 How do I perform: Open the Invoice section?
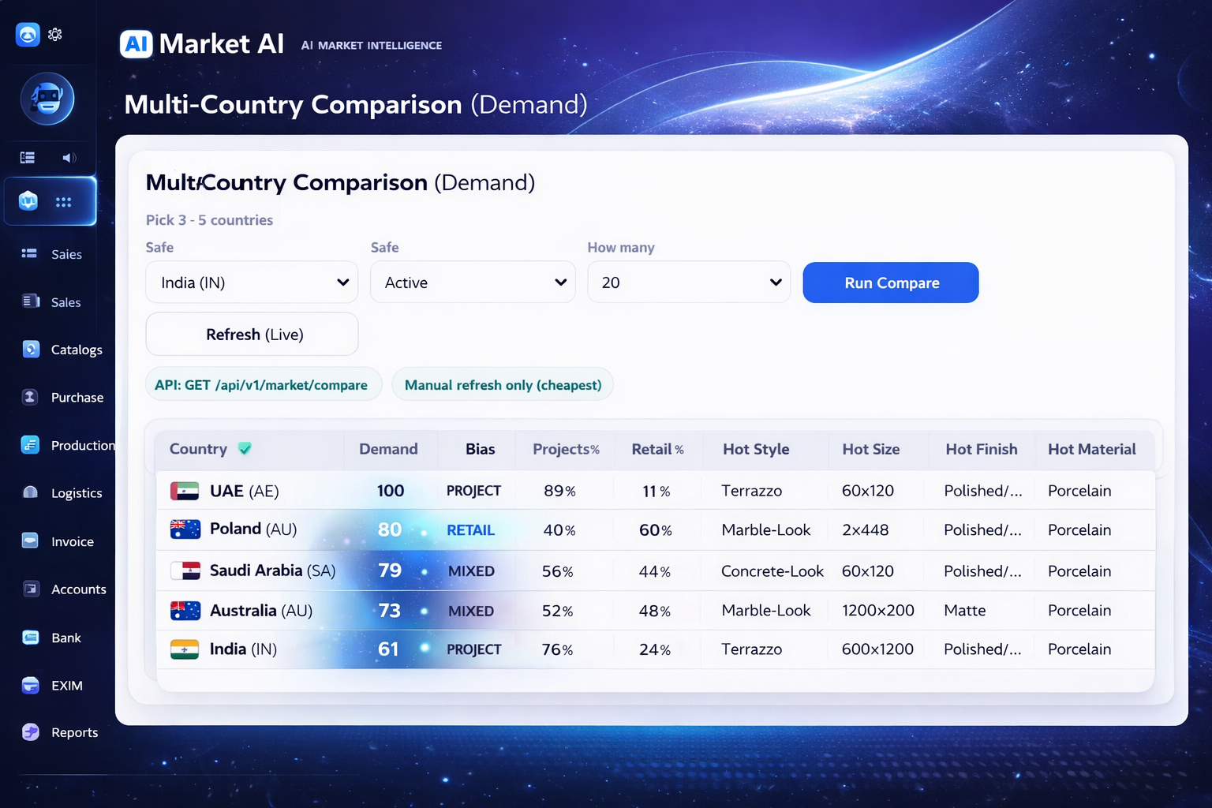[73, 541]
